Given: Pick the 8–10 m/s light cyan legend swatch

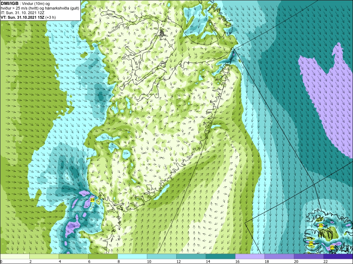Looking at the screenshot, I should (x=132, y=256).
